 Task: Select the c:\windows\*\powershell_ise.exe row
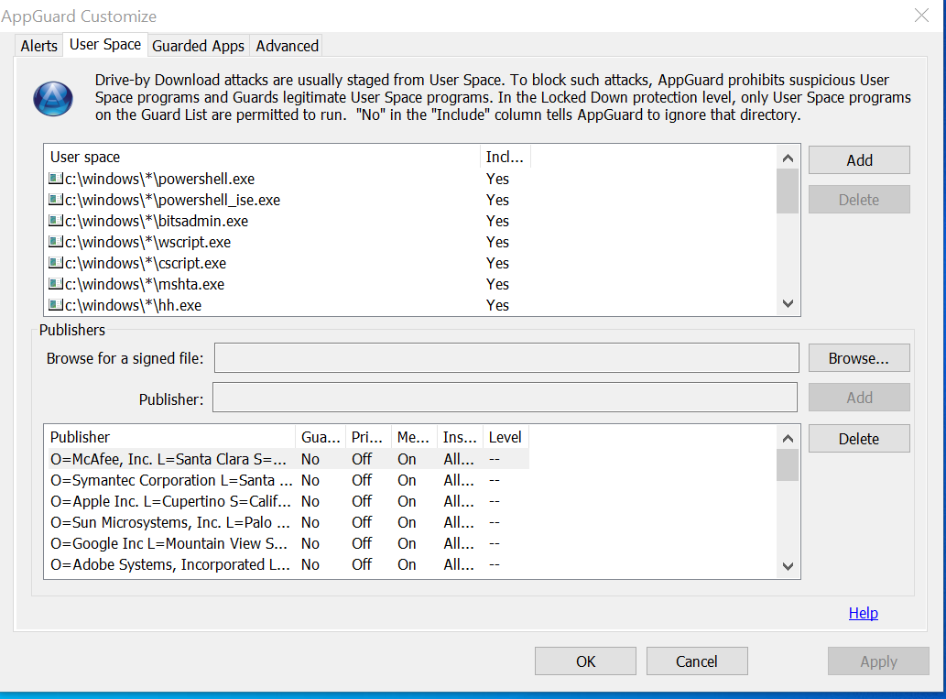coord(288,200)
